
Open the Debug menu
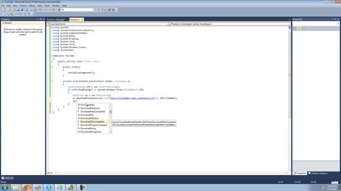click(32, 6)
